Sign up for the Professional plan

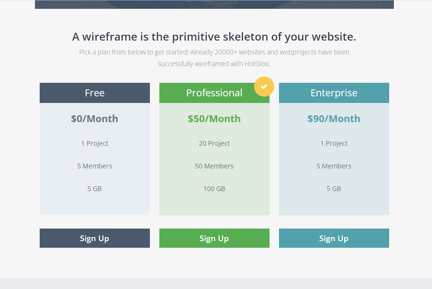coord(214,238)
